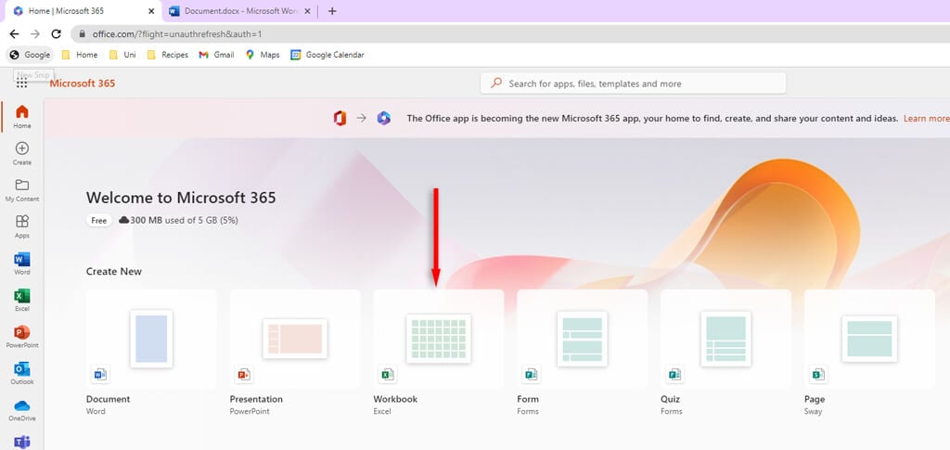Click the 'Form' card label
Image resolution: width=950 pixels, height=450 pixels.
click(x=528, y=399)
